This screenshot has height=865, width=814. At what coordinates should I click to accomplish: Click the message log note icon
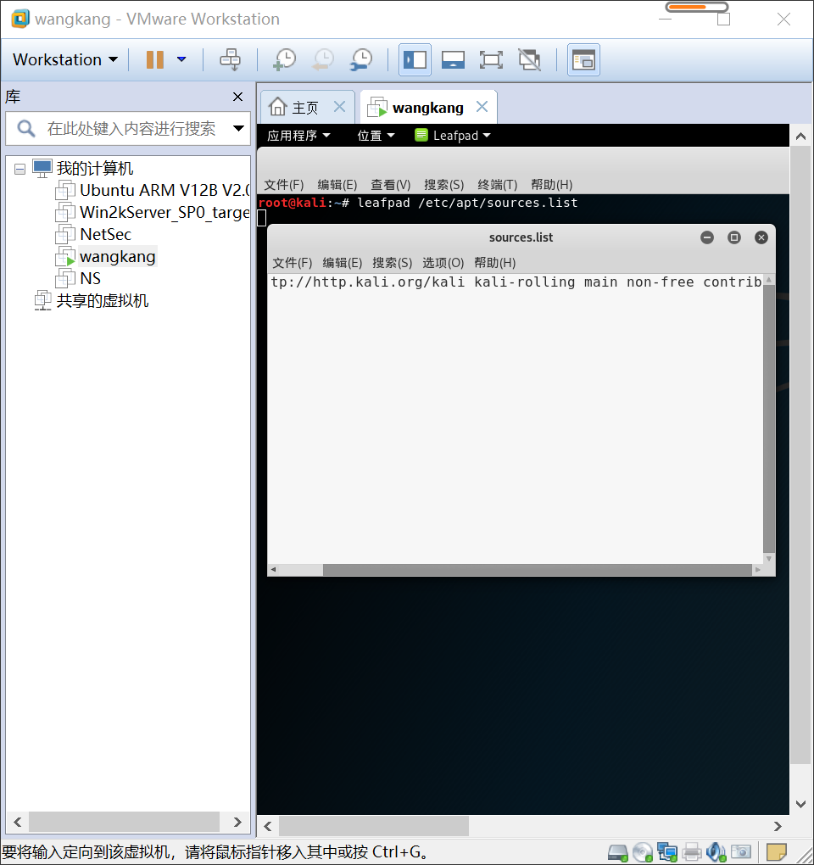click(777, 853)
